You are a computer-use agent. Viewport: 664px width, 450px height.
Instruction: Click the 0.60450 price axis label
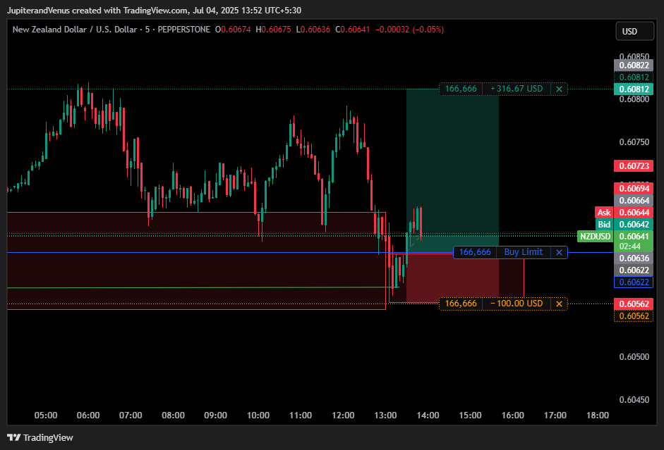[634, 400]
